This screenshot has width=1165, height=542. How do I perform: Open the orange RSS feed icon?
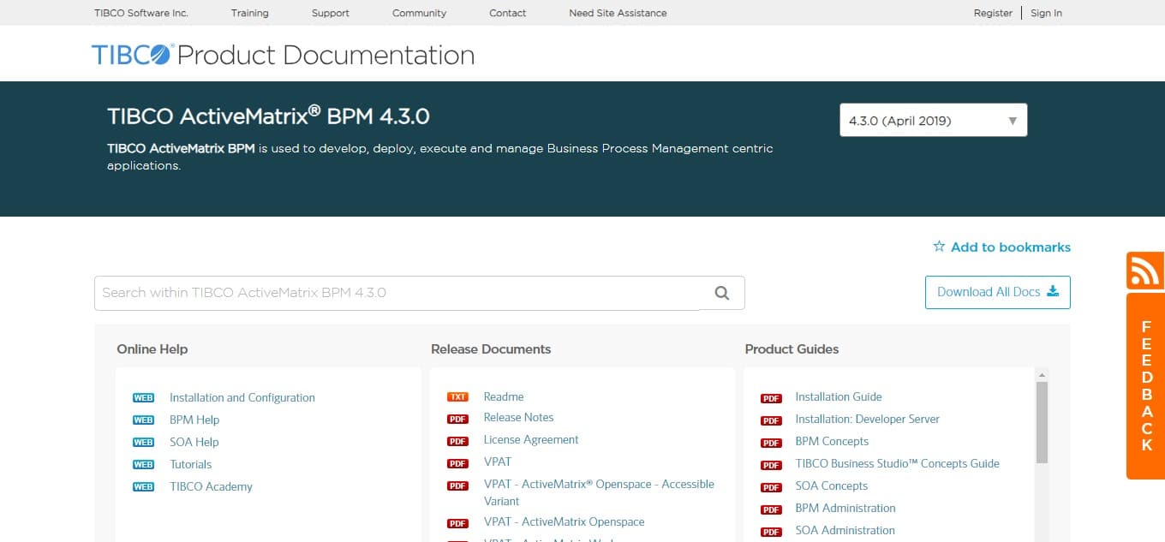click(x=1145, y=271)
